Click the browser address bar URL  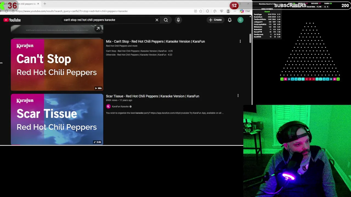[x=72, y=11]
